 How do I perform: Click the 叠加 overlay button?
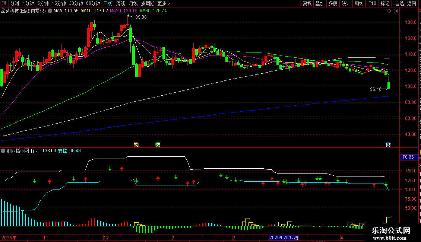pyautogui.click(x=320, y=3)
